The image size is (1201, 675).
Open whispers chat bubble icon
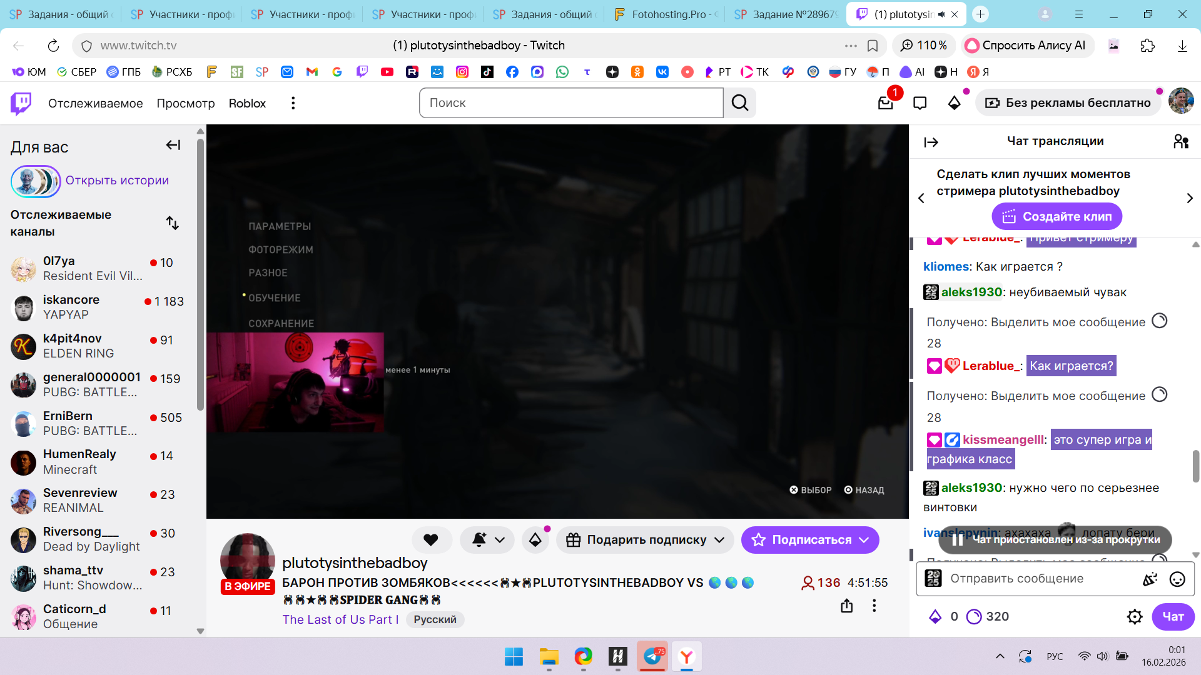point(920,103)
